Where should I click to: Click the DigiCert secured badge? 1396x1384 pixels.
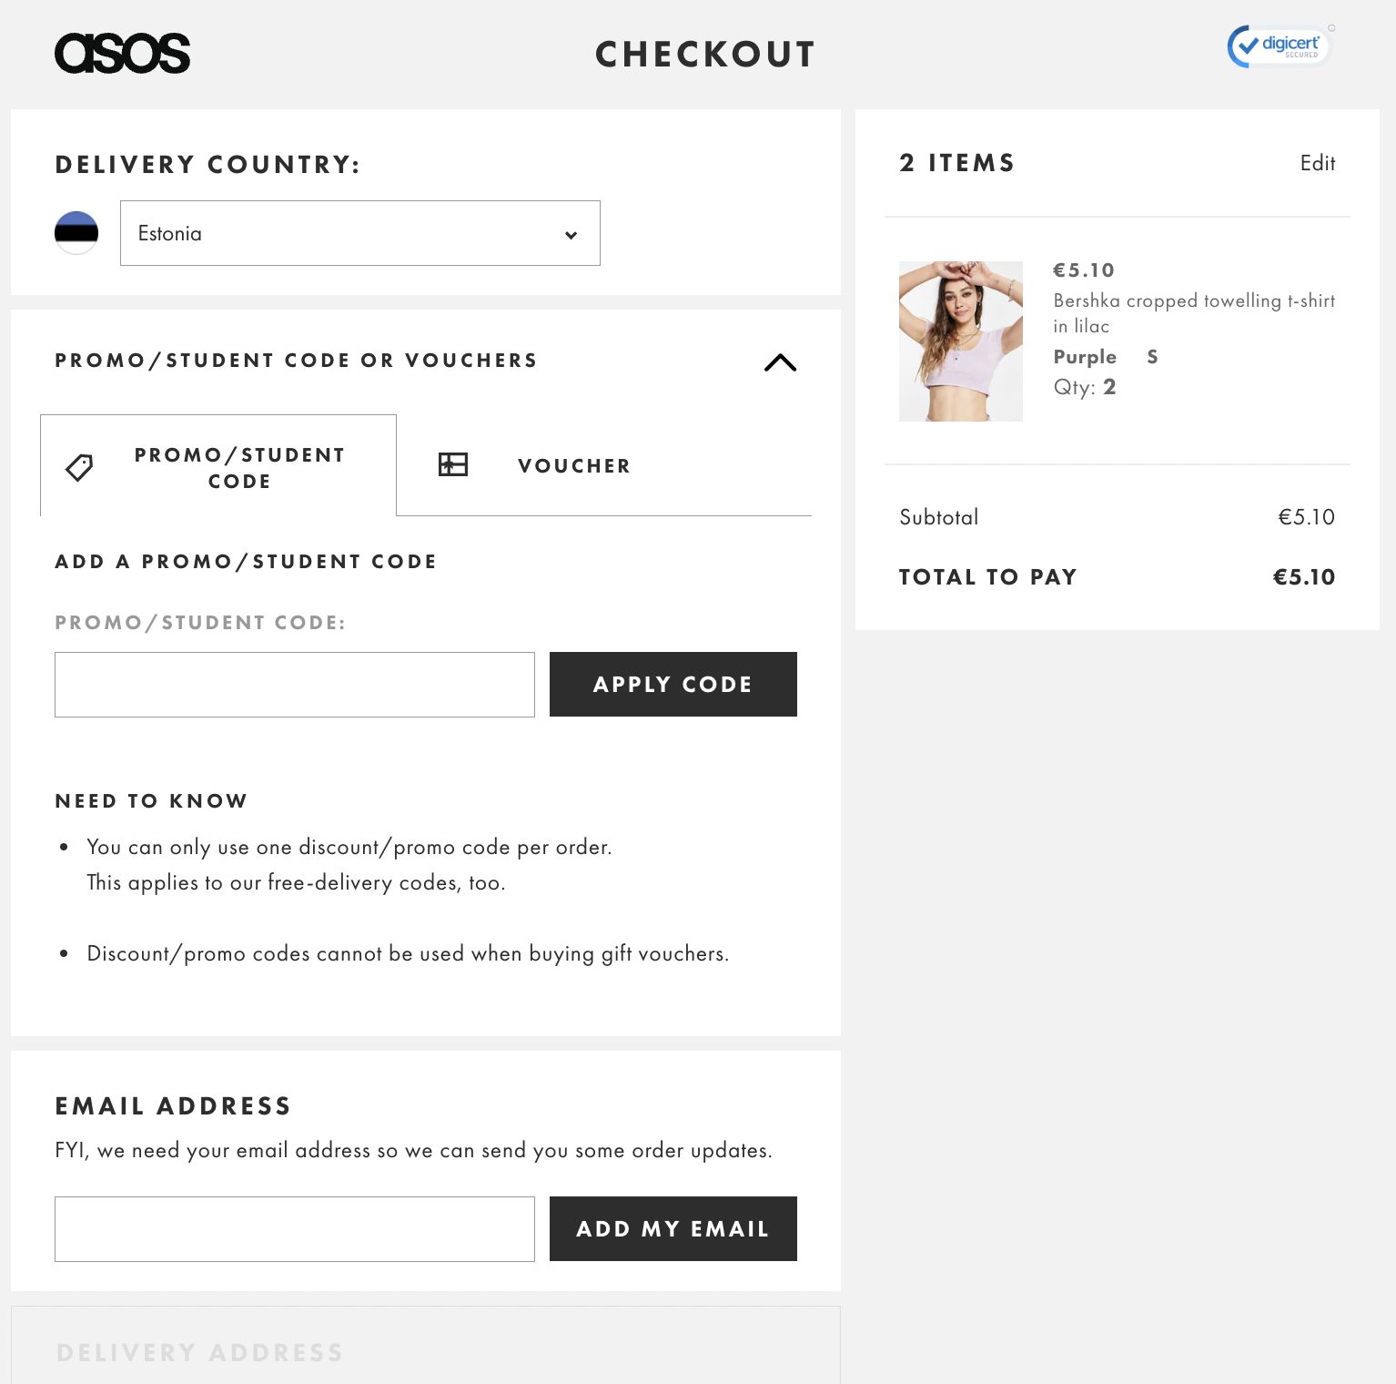tap(1278, 45)
